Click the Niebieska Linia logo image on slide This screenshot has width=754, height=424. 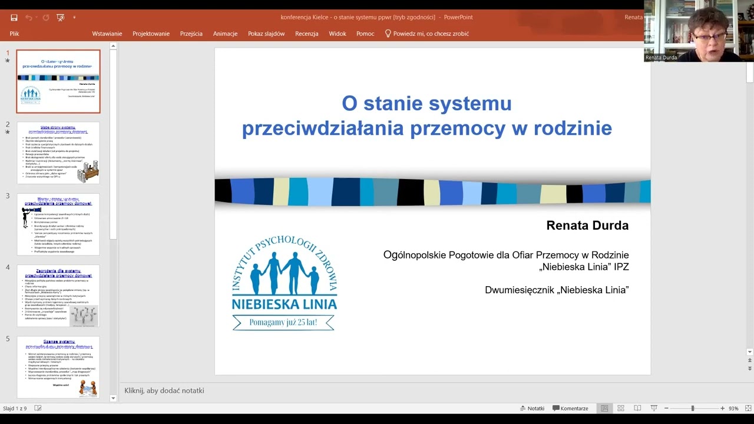click(285, 283)
